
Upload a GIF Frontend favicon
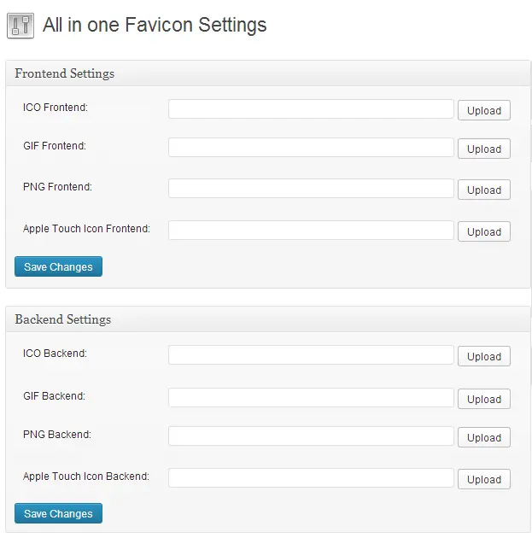pyautogui.click(x=484, y=149)
